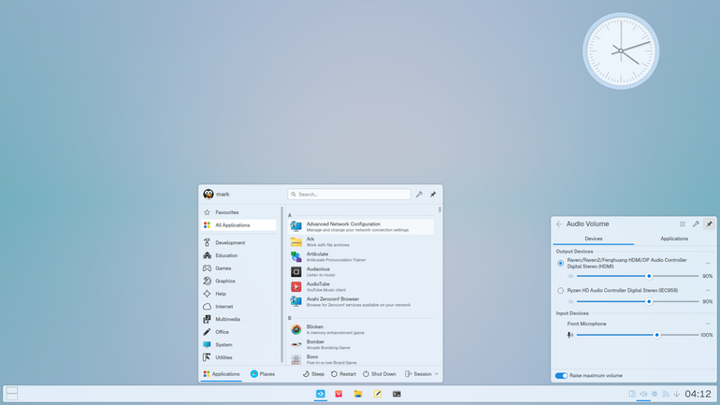Viewport: 720px width, 405px height.
Task: Click the Audio Volume hamburger menu icon
Action: point(683,224)
